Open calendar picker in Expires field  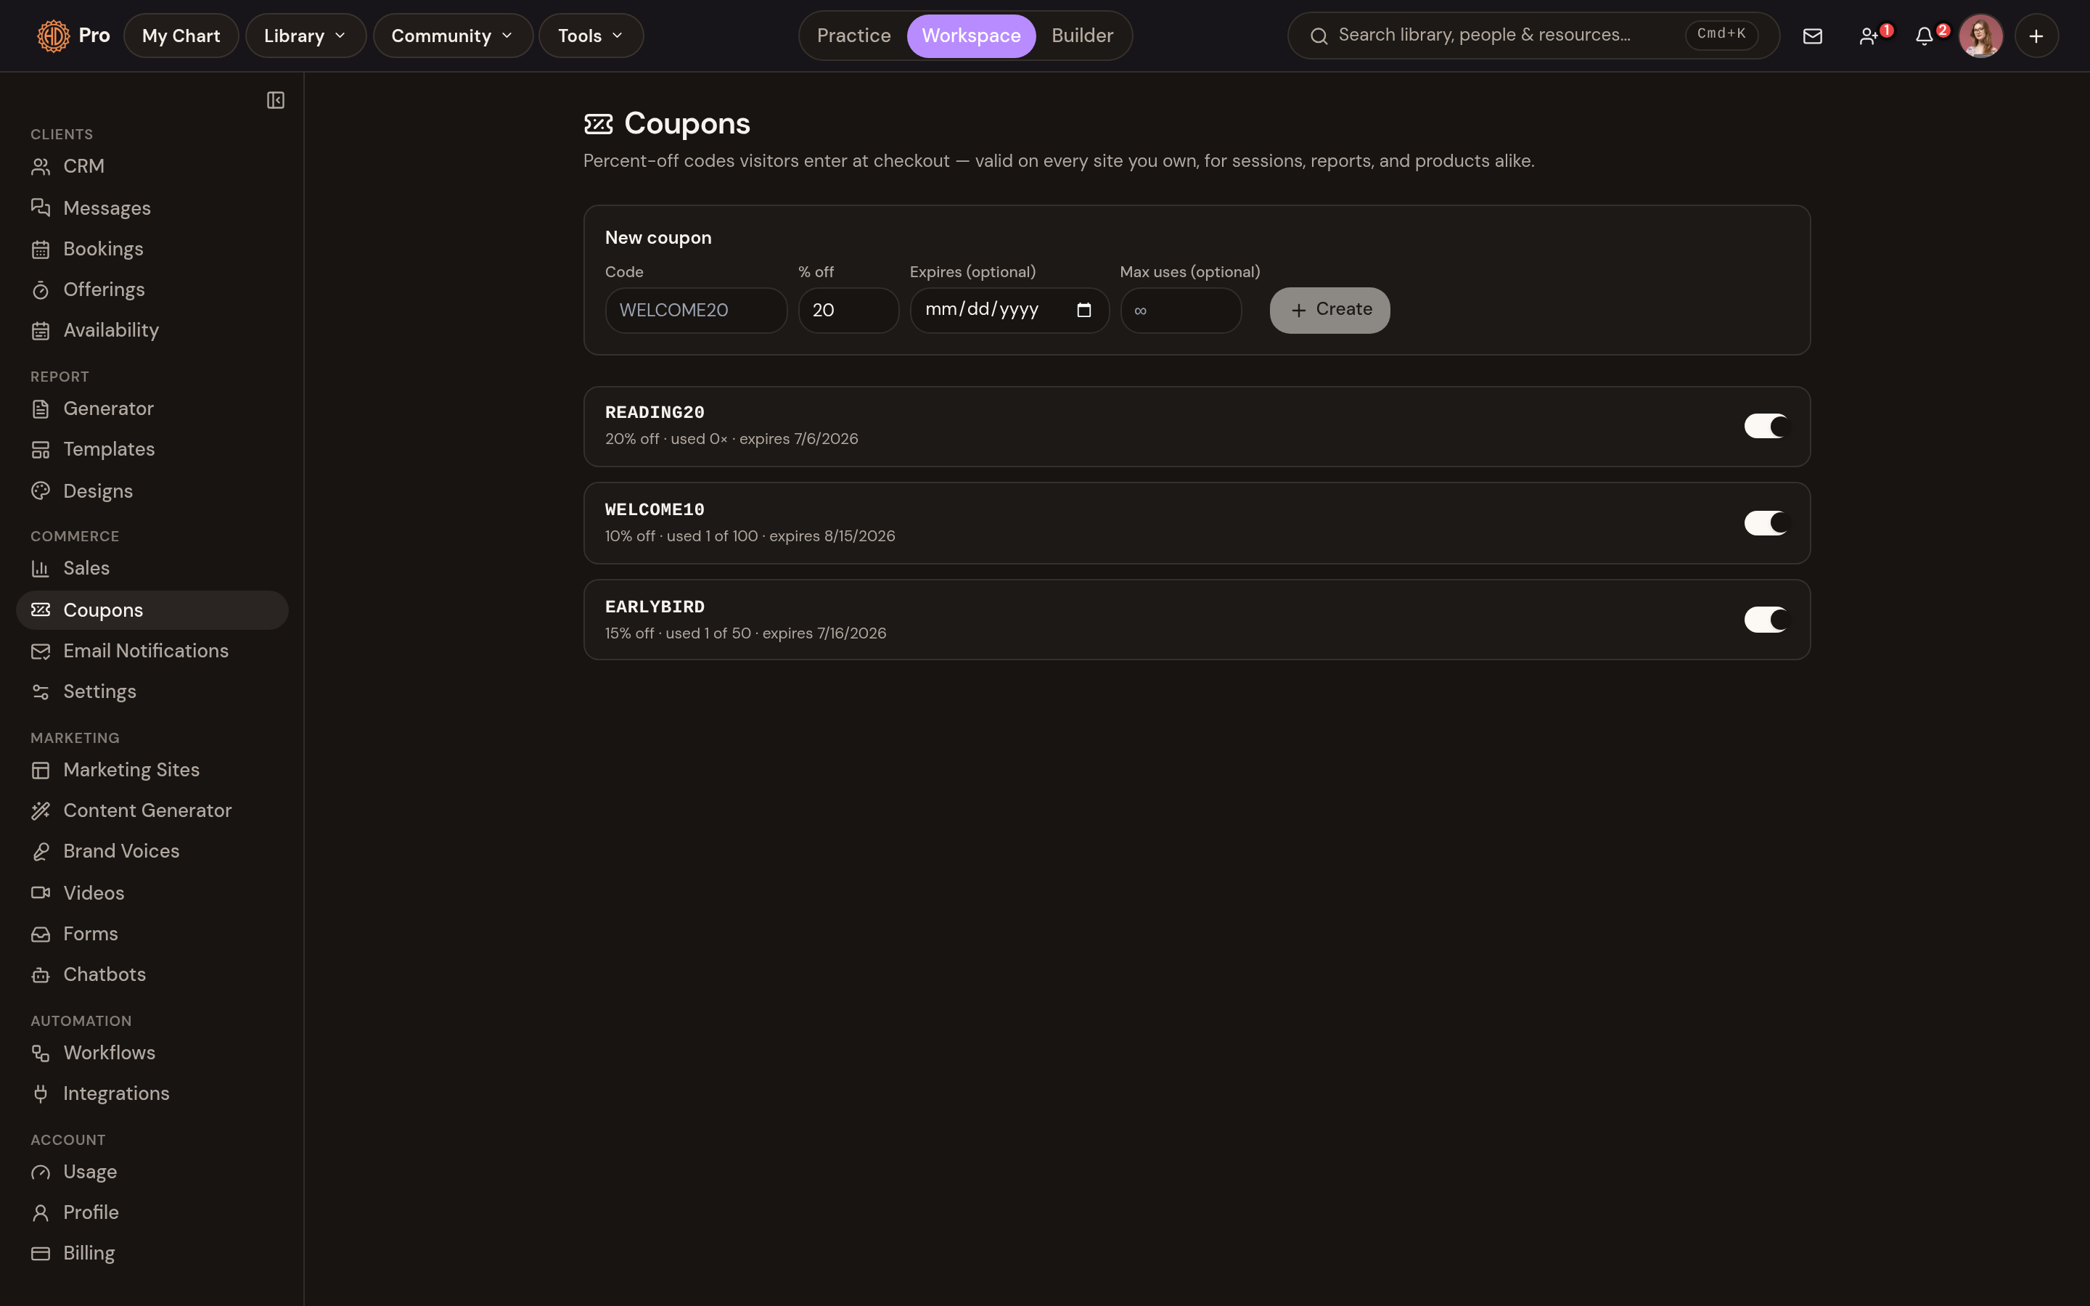(1084, 310)
